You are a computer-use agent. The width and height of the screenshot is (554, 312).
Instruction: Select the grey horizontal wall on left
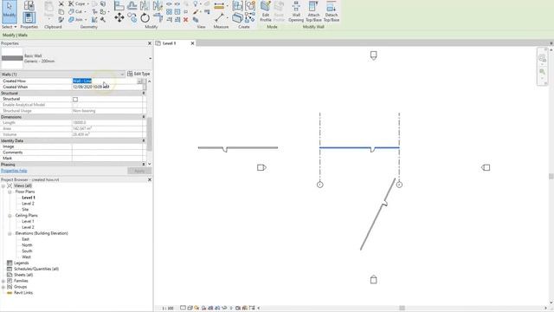click(238, 147)
